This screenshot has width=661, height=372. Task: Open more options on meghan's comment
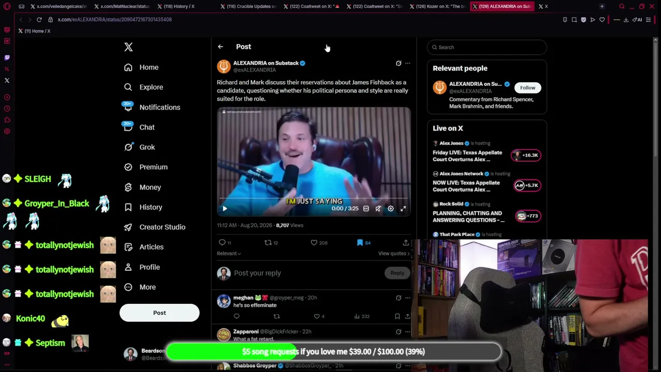pyautogui.click(x=407, y=298)
